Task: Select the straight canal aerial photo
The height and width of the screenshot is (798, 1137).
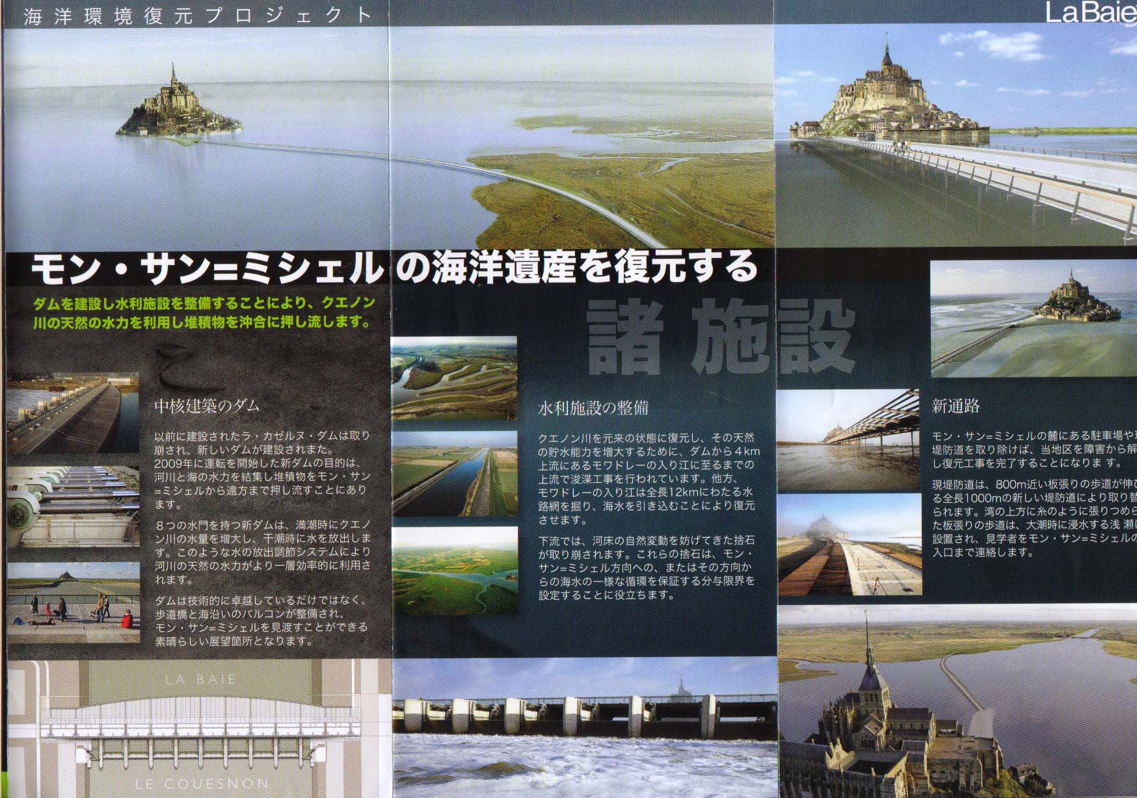Action: [x=454, y=474]
